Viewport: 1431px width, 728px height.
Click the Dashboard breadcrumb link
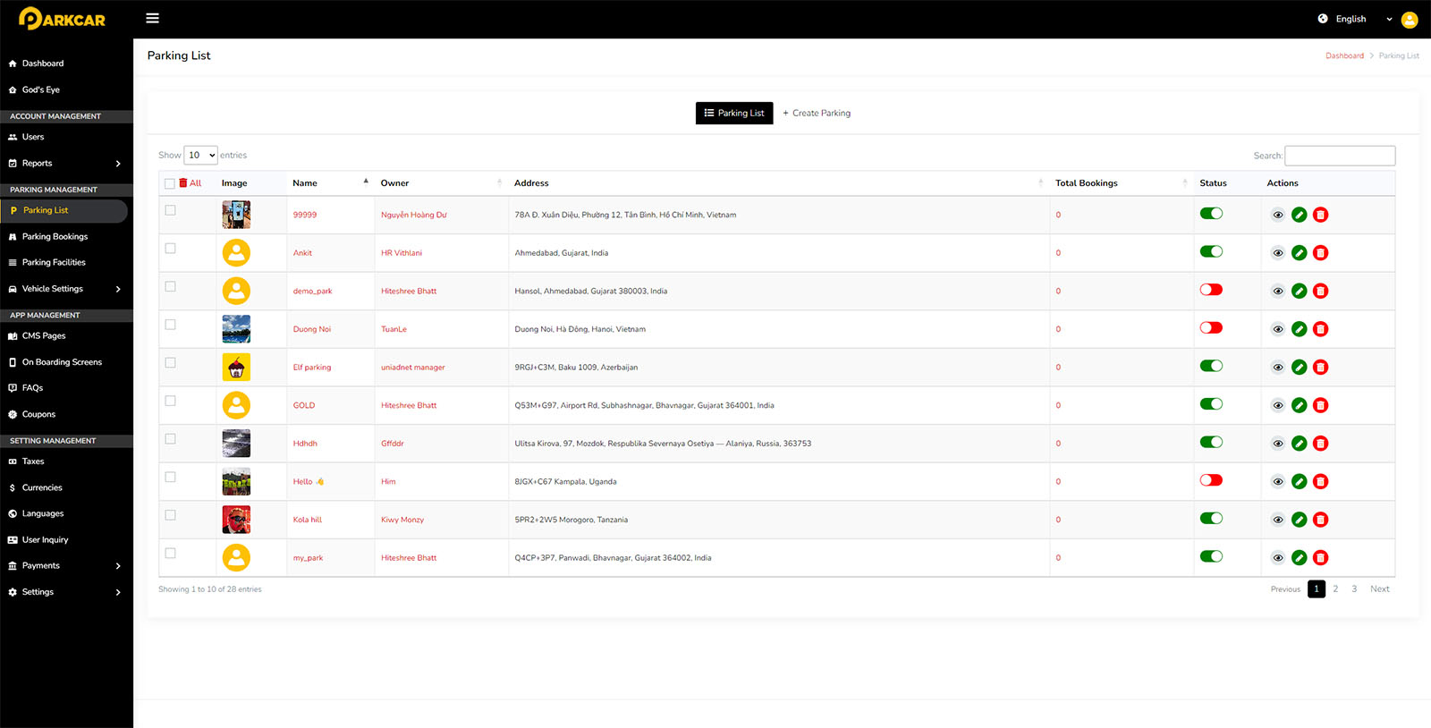tap(1344, 55)
